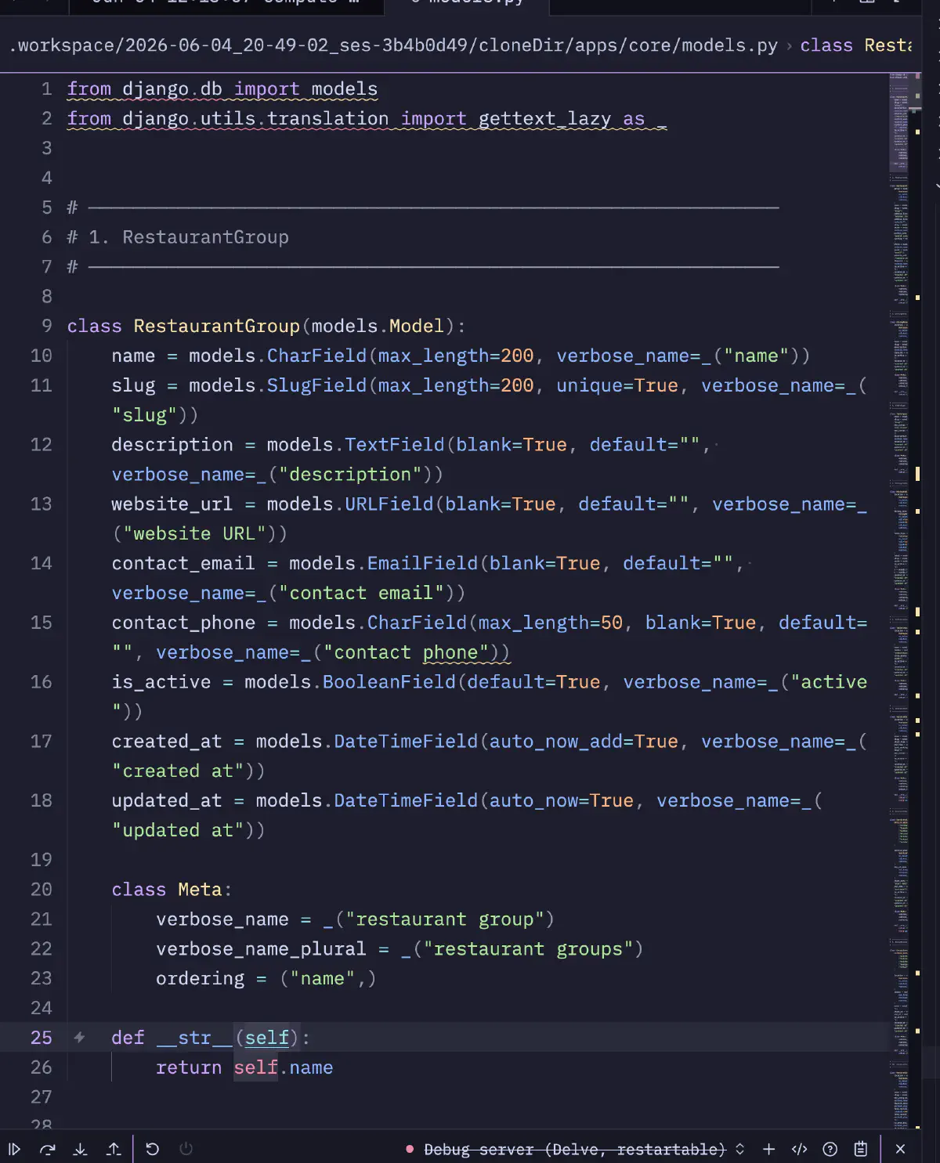Click "URLField" on line 13
The height and width of the screenshot is (1163, 940).
[x=389, y=504]
